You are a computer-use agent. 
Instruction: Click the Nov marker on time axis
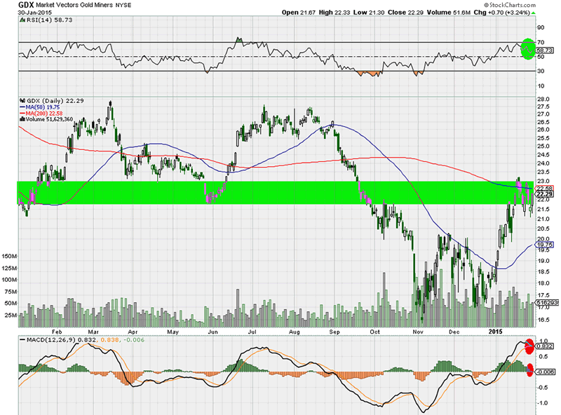pos(418,330)
